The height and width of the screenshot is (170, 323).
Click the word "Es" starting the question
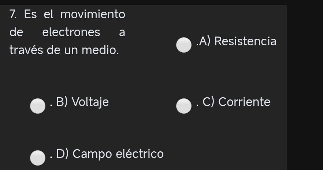tap(30, 15)
